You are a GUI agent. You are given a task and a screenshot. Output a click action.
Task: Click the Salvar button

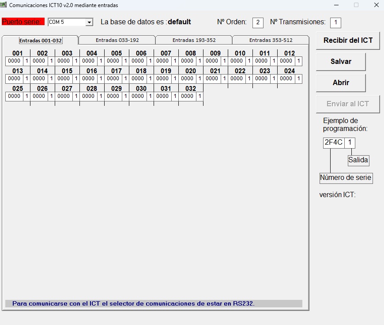click(x=341, y=62)
